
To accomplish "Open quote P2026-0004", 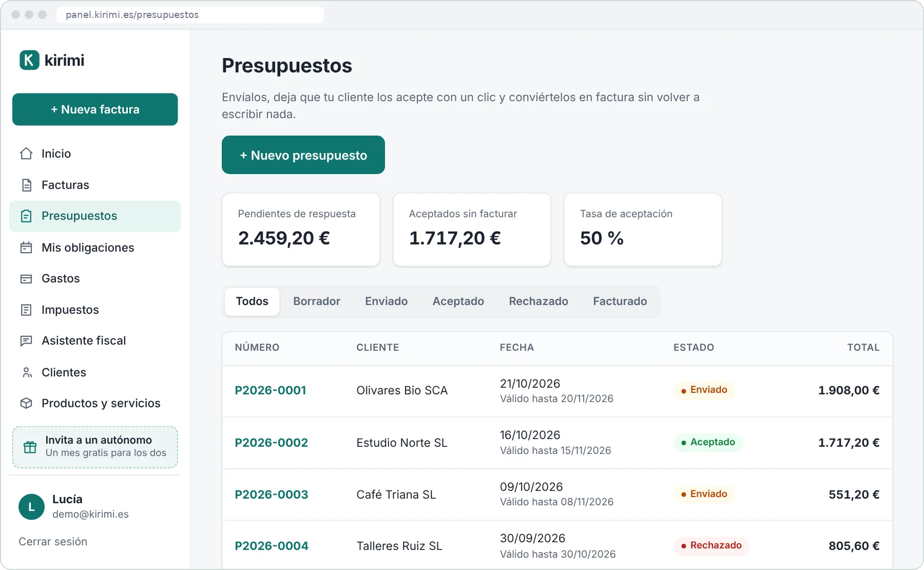I will click(272, 546).
